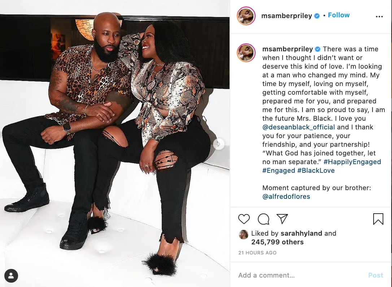The height and width of the screenshot is (287, 392).
Task: Open #BlackLove hashtag link
Action: coord(316,171)
